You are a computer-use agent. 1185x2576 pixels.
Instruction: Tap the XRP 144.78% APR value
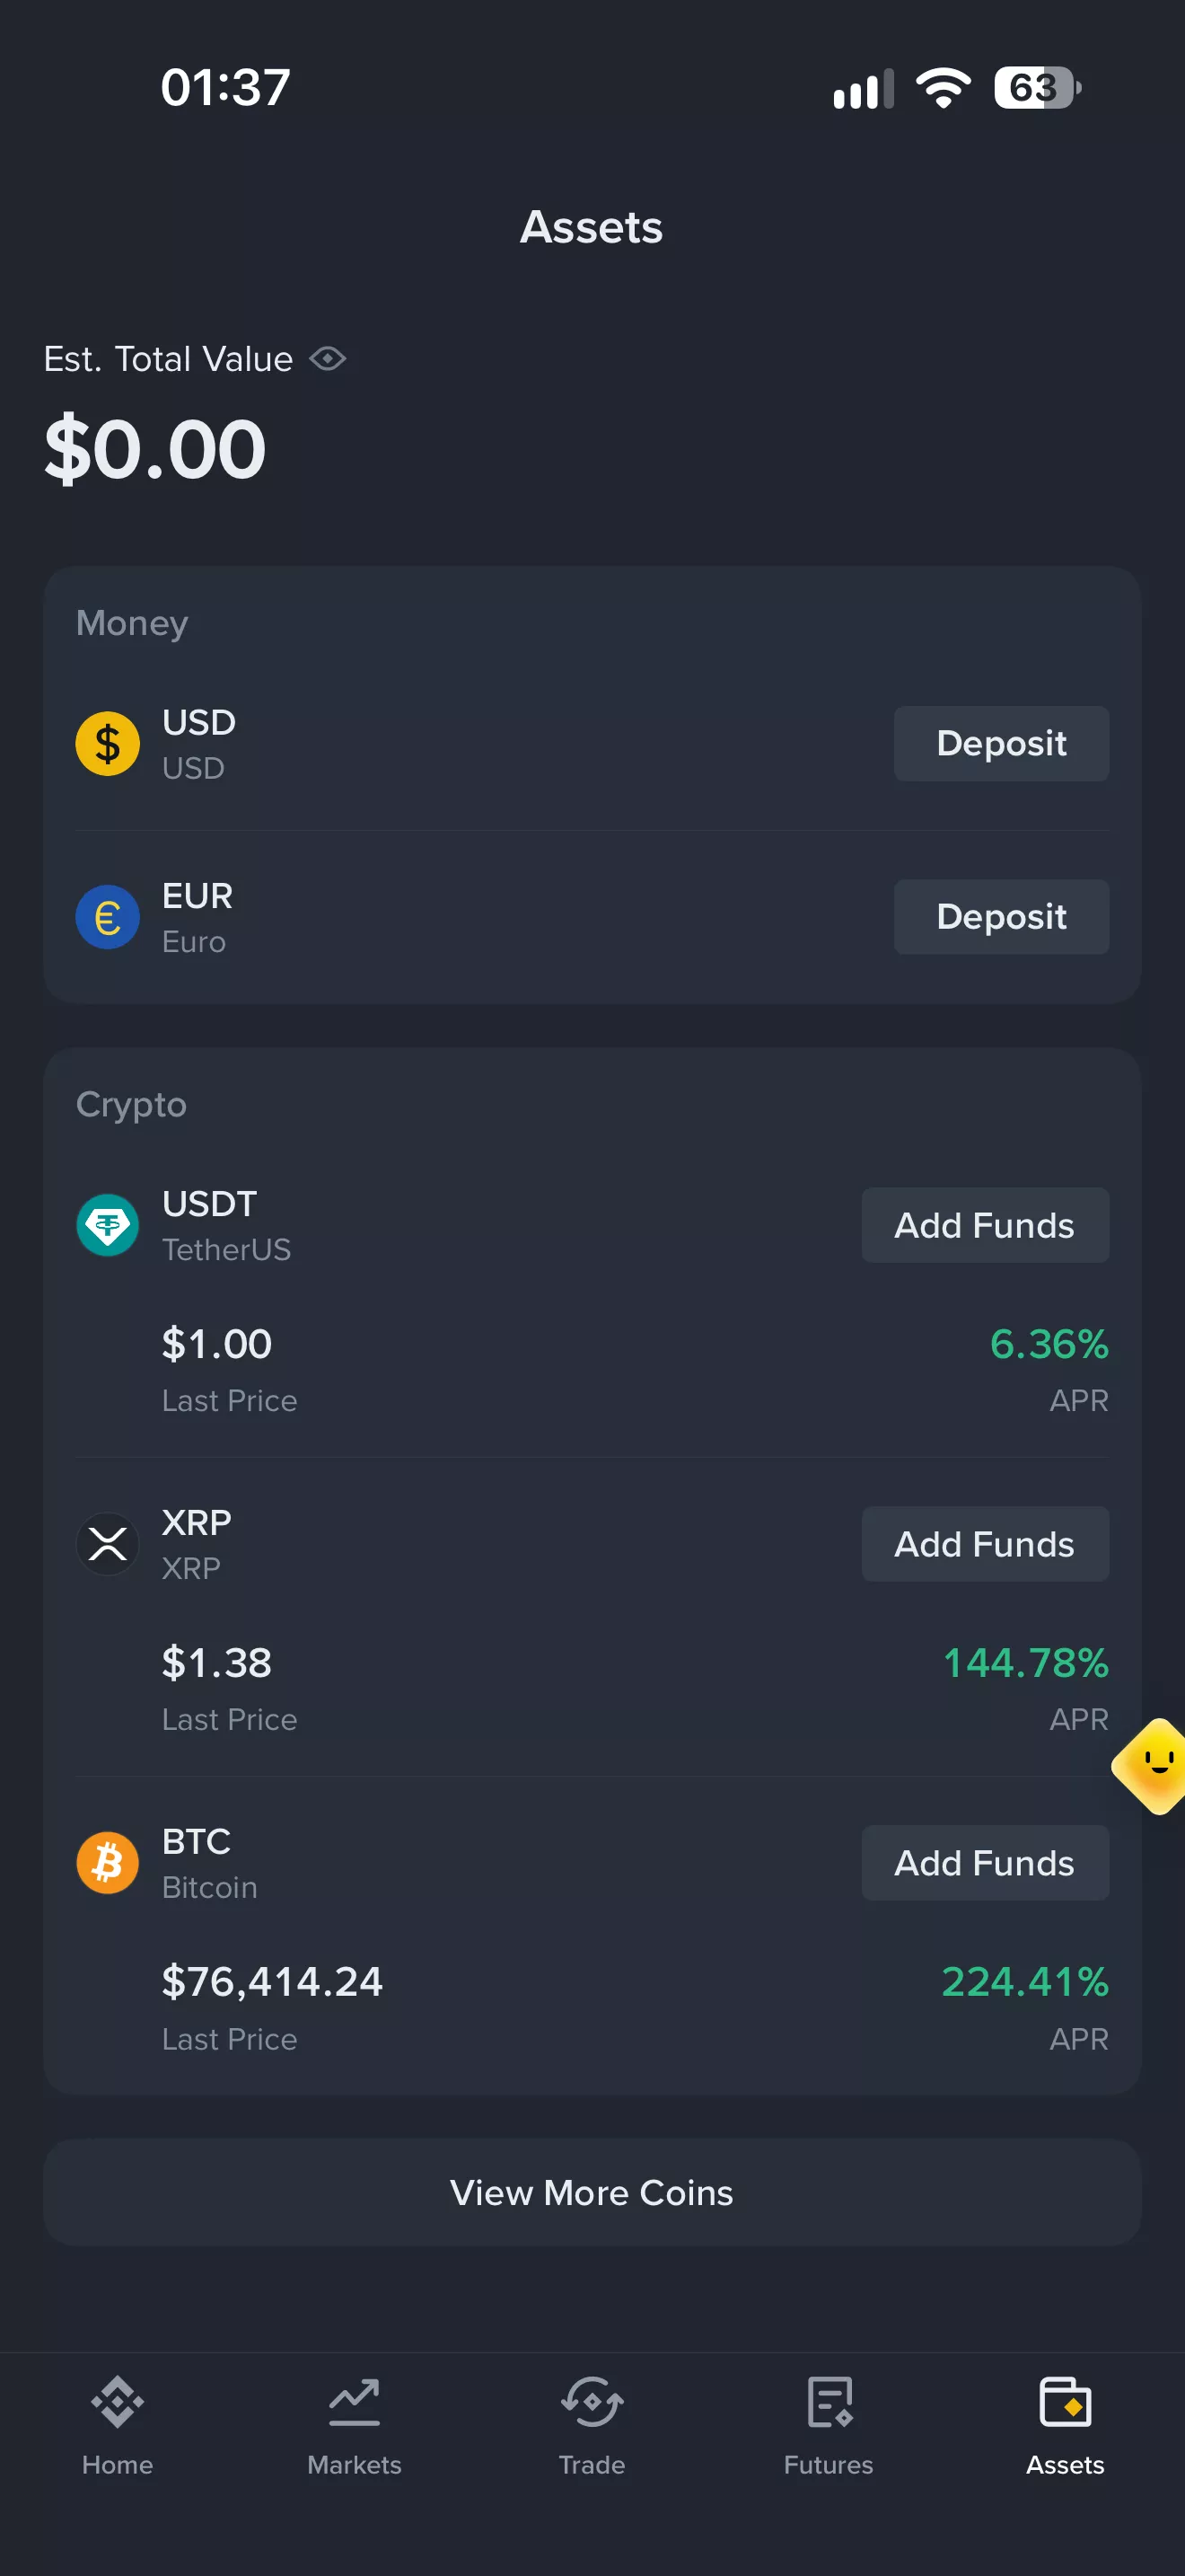pos(1026,1663)
